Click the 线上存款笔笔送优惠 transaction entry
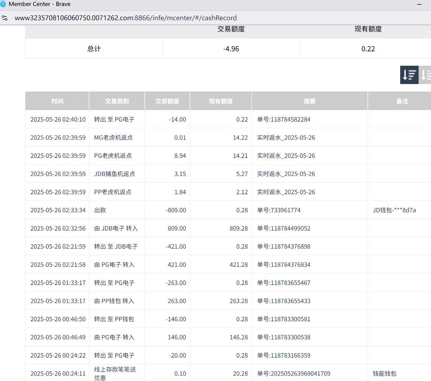Image resolution: width=431 pixels, height=381 pixels. pyautogui.click(x=115, y=373)
